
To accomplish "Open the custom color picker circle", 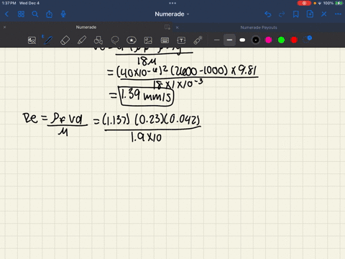I will pos(307,40).
